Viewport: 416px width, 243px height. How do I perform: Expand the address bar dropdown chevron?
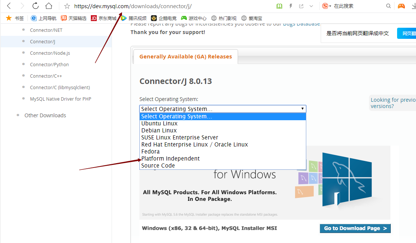point(311,6)
